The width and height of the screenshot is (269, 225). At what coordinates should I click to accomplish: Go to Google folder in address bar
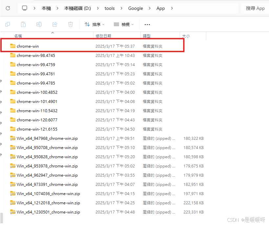(135, 8)
